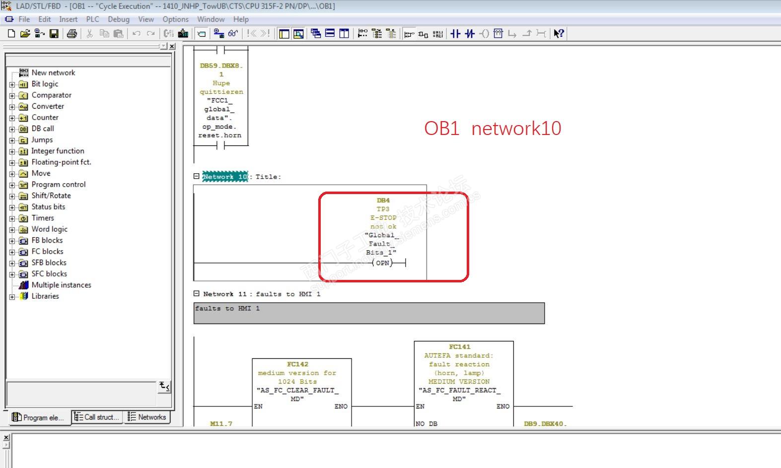Expand the Counter folder
Image resolution: width=781 pixels, height=468 pixels.
[12, 118]
